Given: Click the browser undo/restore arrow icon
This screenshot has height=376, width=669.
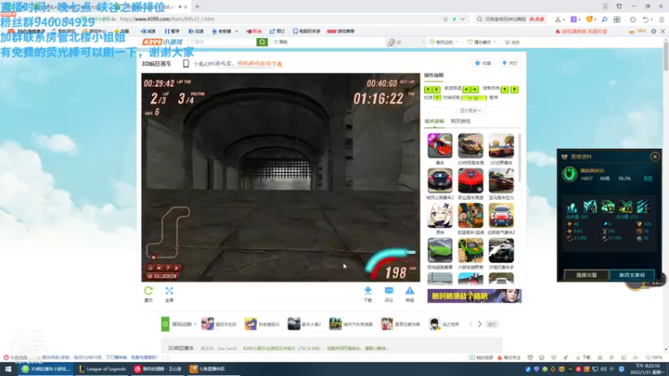Looking at the screenshot, I should [646, 19].
